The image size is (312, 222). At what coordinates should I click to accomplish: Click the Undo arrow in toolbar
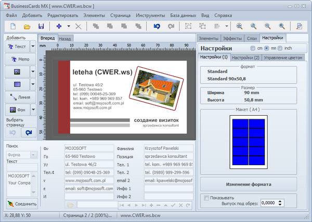pos(157,26)
